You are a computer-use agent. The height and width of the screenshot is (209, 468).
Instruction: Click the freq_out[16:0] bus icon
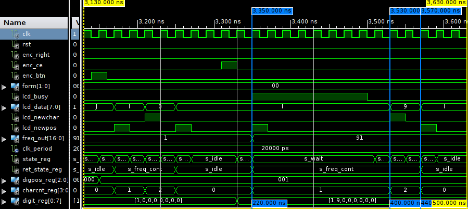tap(15, 138)
